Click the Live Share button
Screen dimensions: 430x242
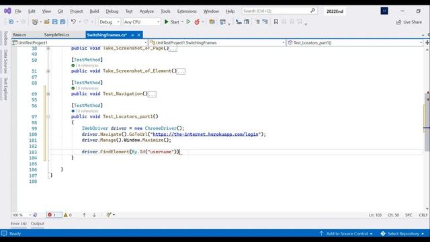tap(409, 22)
